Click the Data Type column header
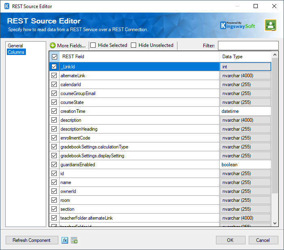Image resolution: width=284 pixels, height=250 pixels. [245, 57]
